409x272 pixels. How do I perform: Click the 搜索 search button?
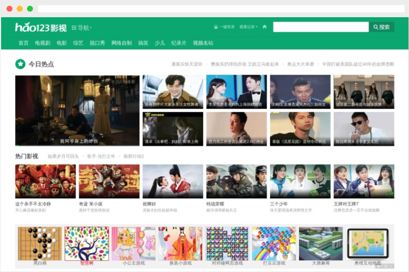[382, 27]
